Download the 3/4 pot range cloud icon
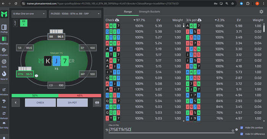 click(199, 20)
